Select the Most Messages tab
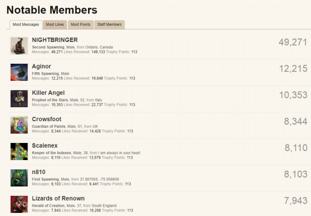The height and width of the screenshot is (216, 311). click(x=26, y=24)
